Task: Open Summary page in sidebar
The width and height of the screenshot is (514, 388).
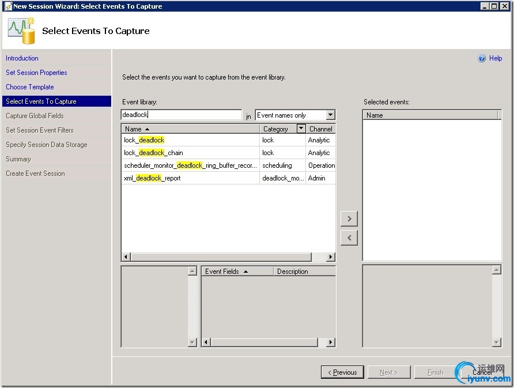Action: (x=18, y=159)
